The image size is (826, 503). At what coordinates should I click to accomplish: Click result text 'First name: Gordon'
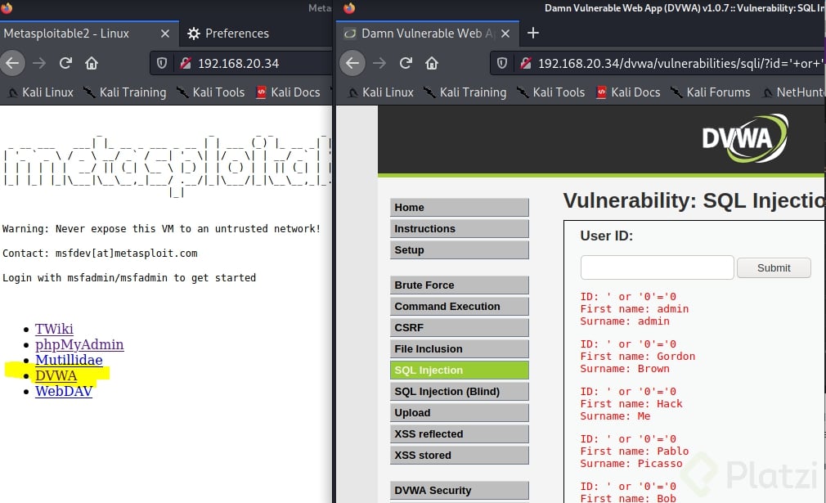637,357
